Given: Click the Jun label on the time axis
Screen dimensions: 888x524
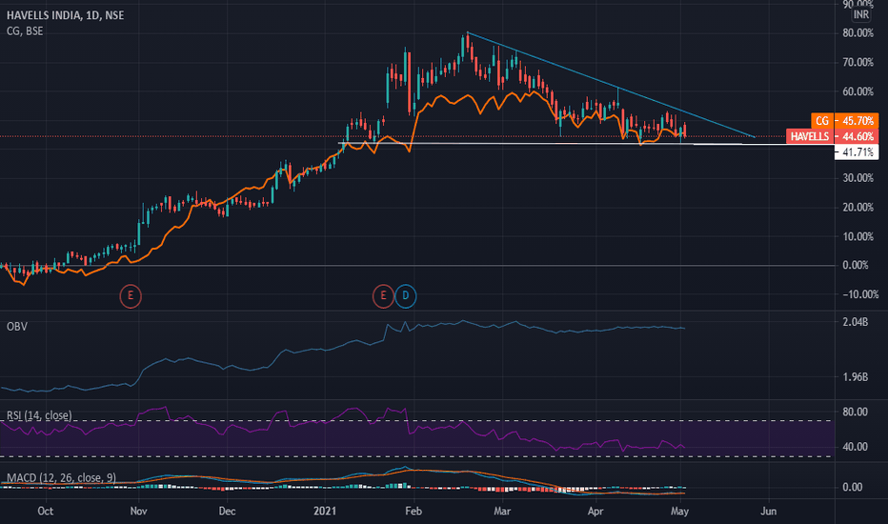Looking at the screenshot, I should click(769, 511).
